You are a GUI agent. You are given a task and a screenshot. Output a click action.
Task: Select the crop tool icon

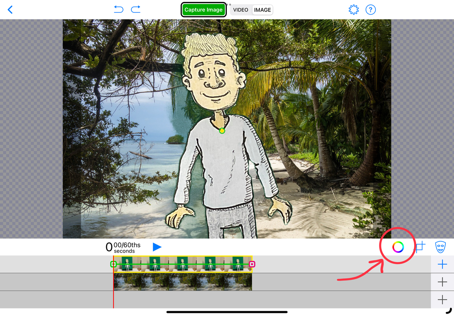[x=420, y=247]
